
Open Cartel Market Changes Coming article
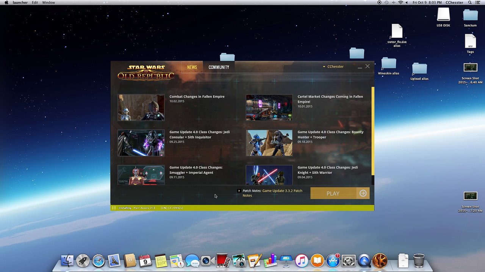tap(330, 99)
